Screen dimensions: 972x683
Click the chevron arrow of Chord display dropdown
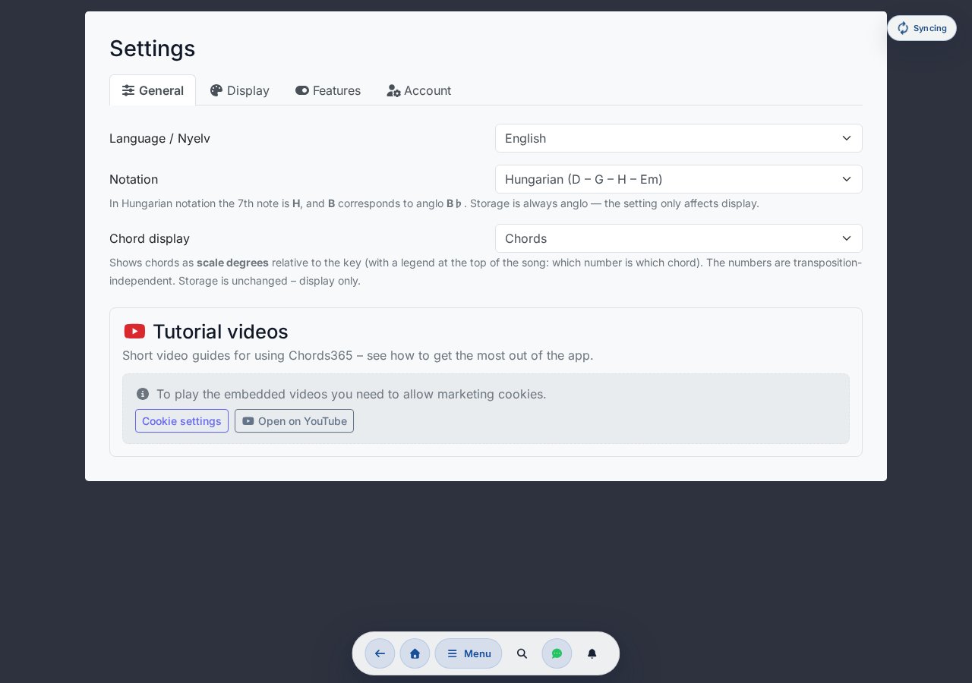[x=847, y=238]
